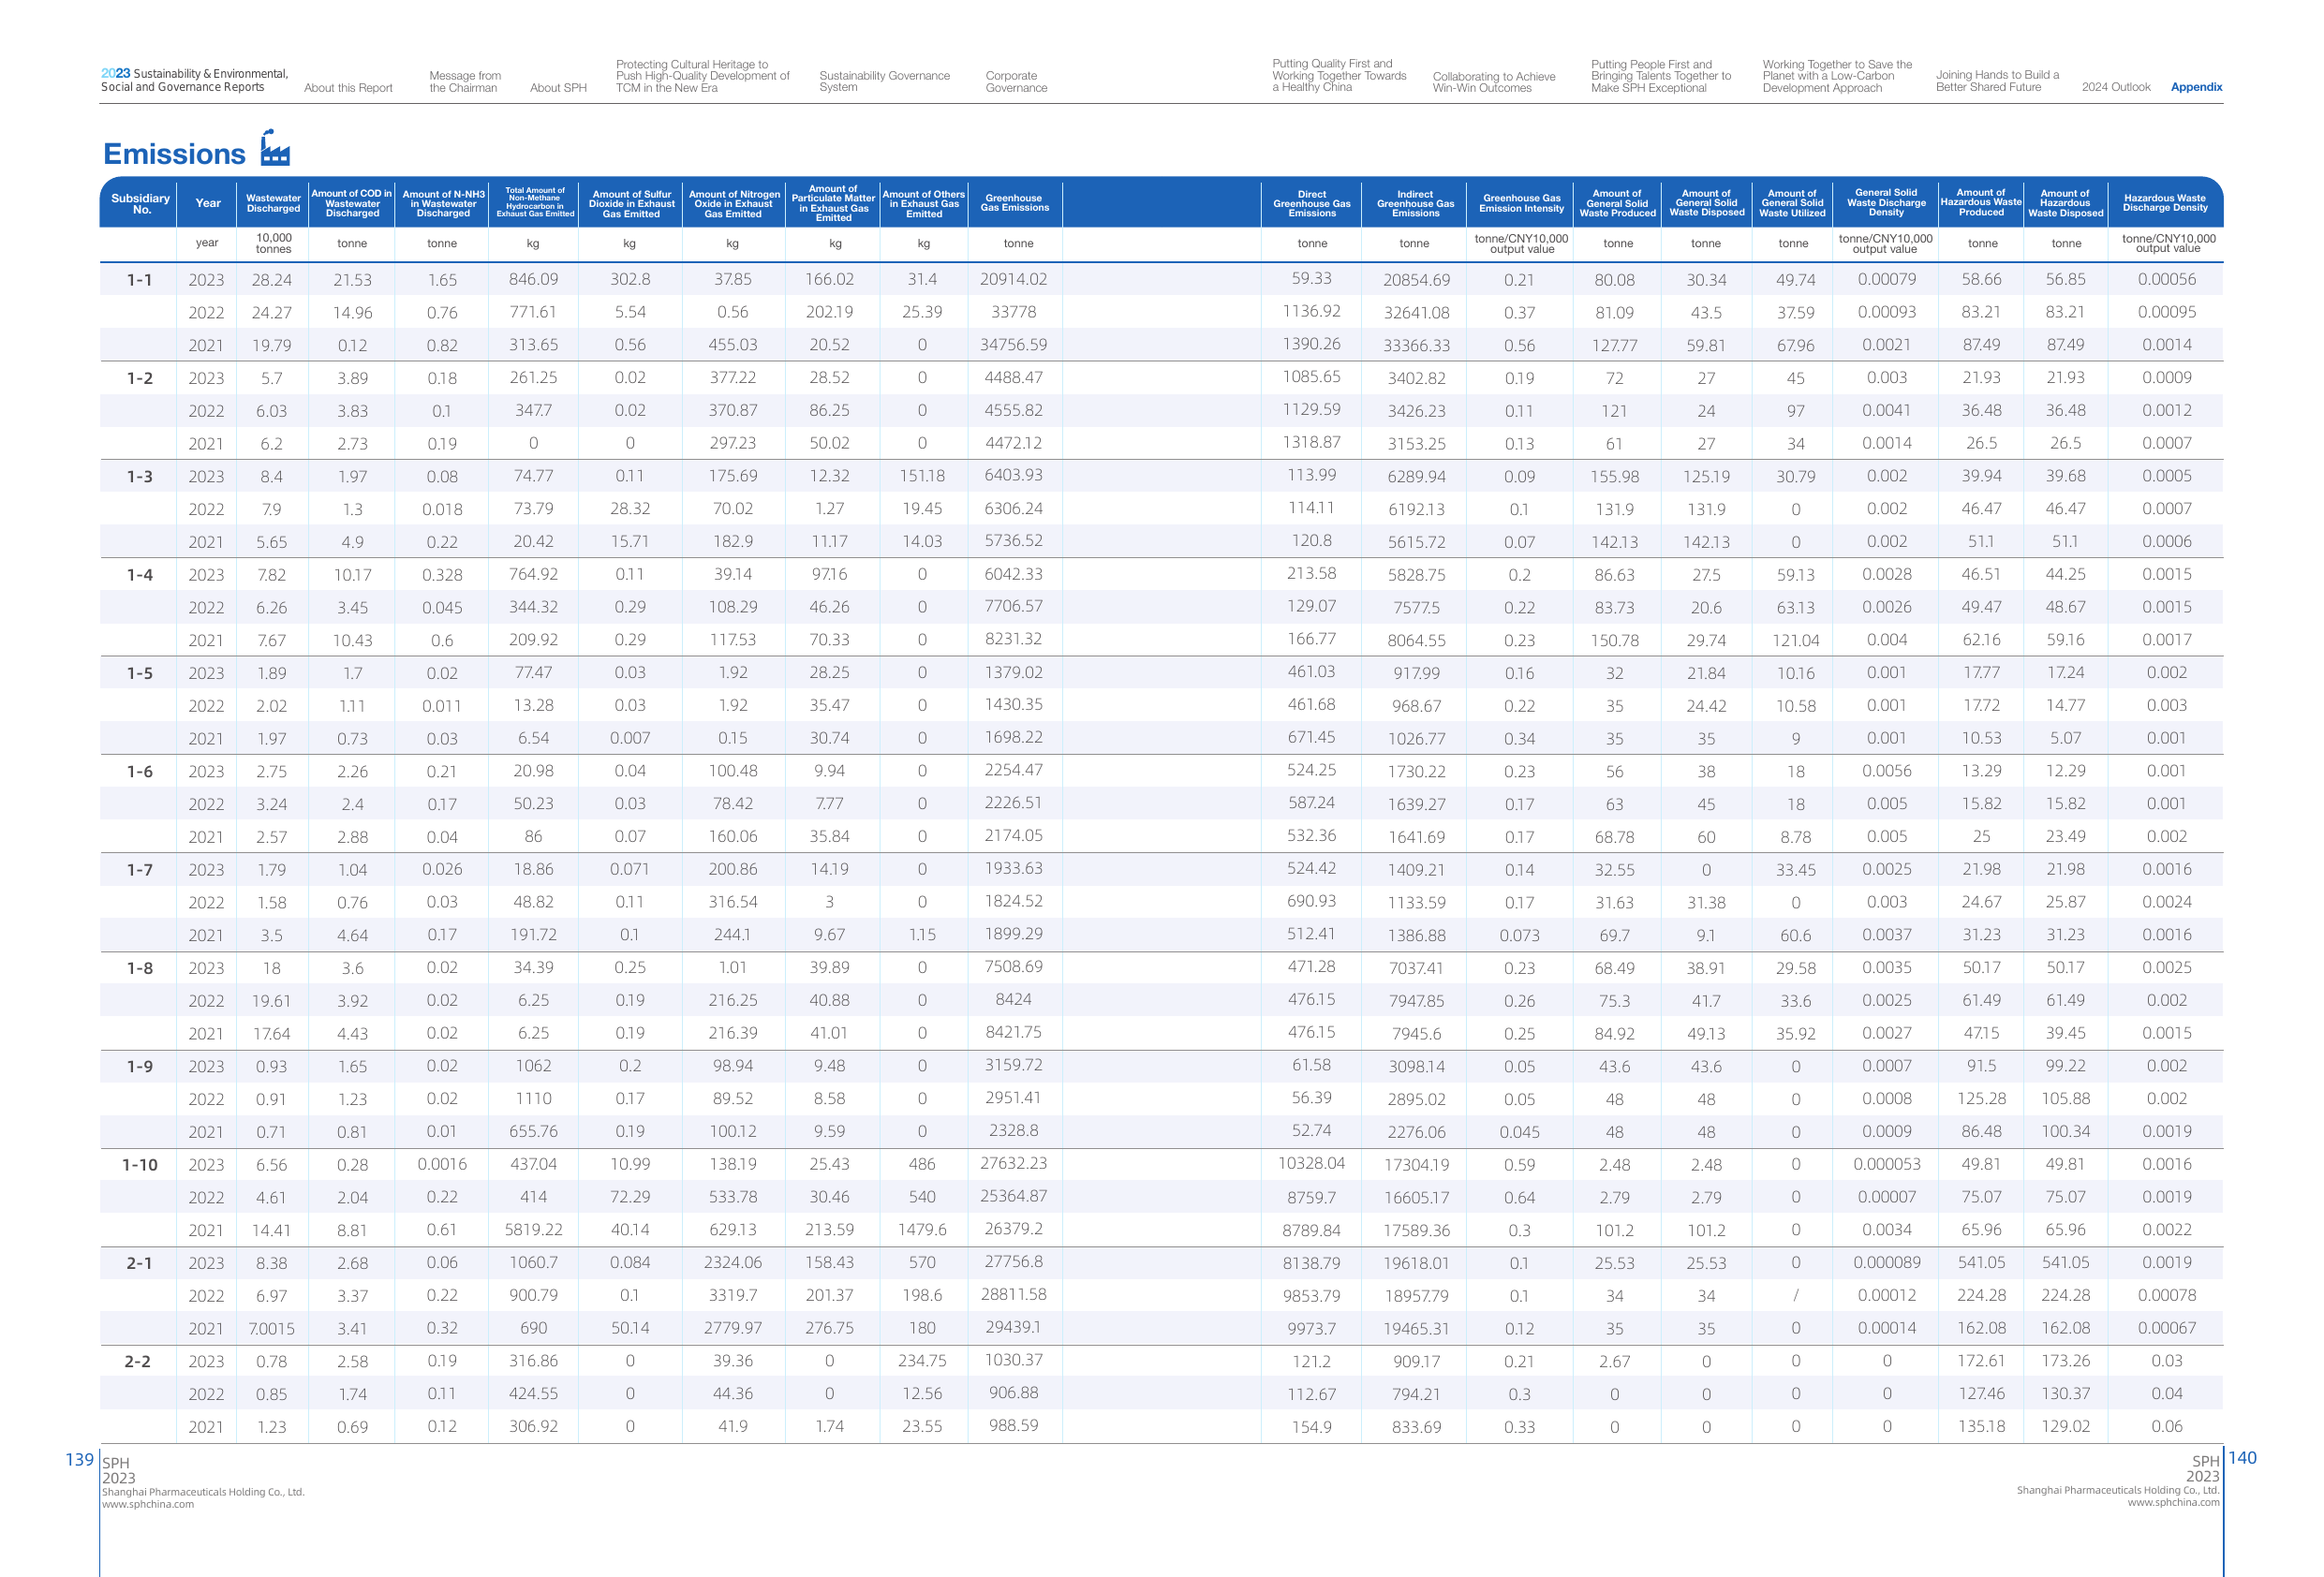Viewport: 2324px width, 1577px height.
Task: Select the Wastewater Discharged column header
Action: 273,204
